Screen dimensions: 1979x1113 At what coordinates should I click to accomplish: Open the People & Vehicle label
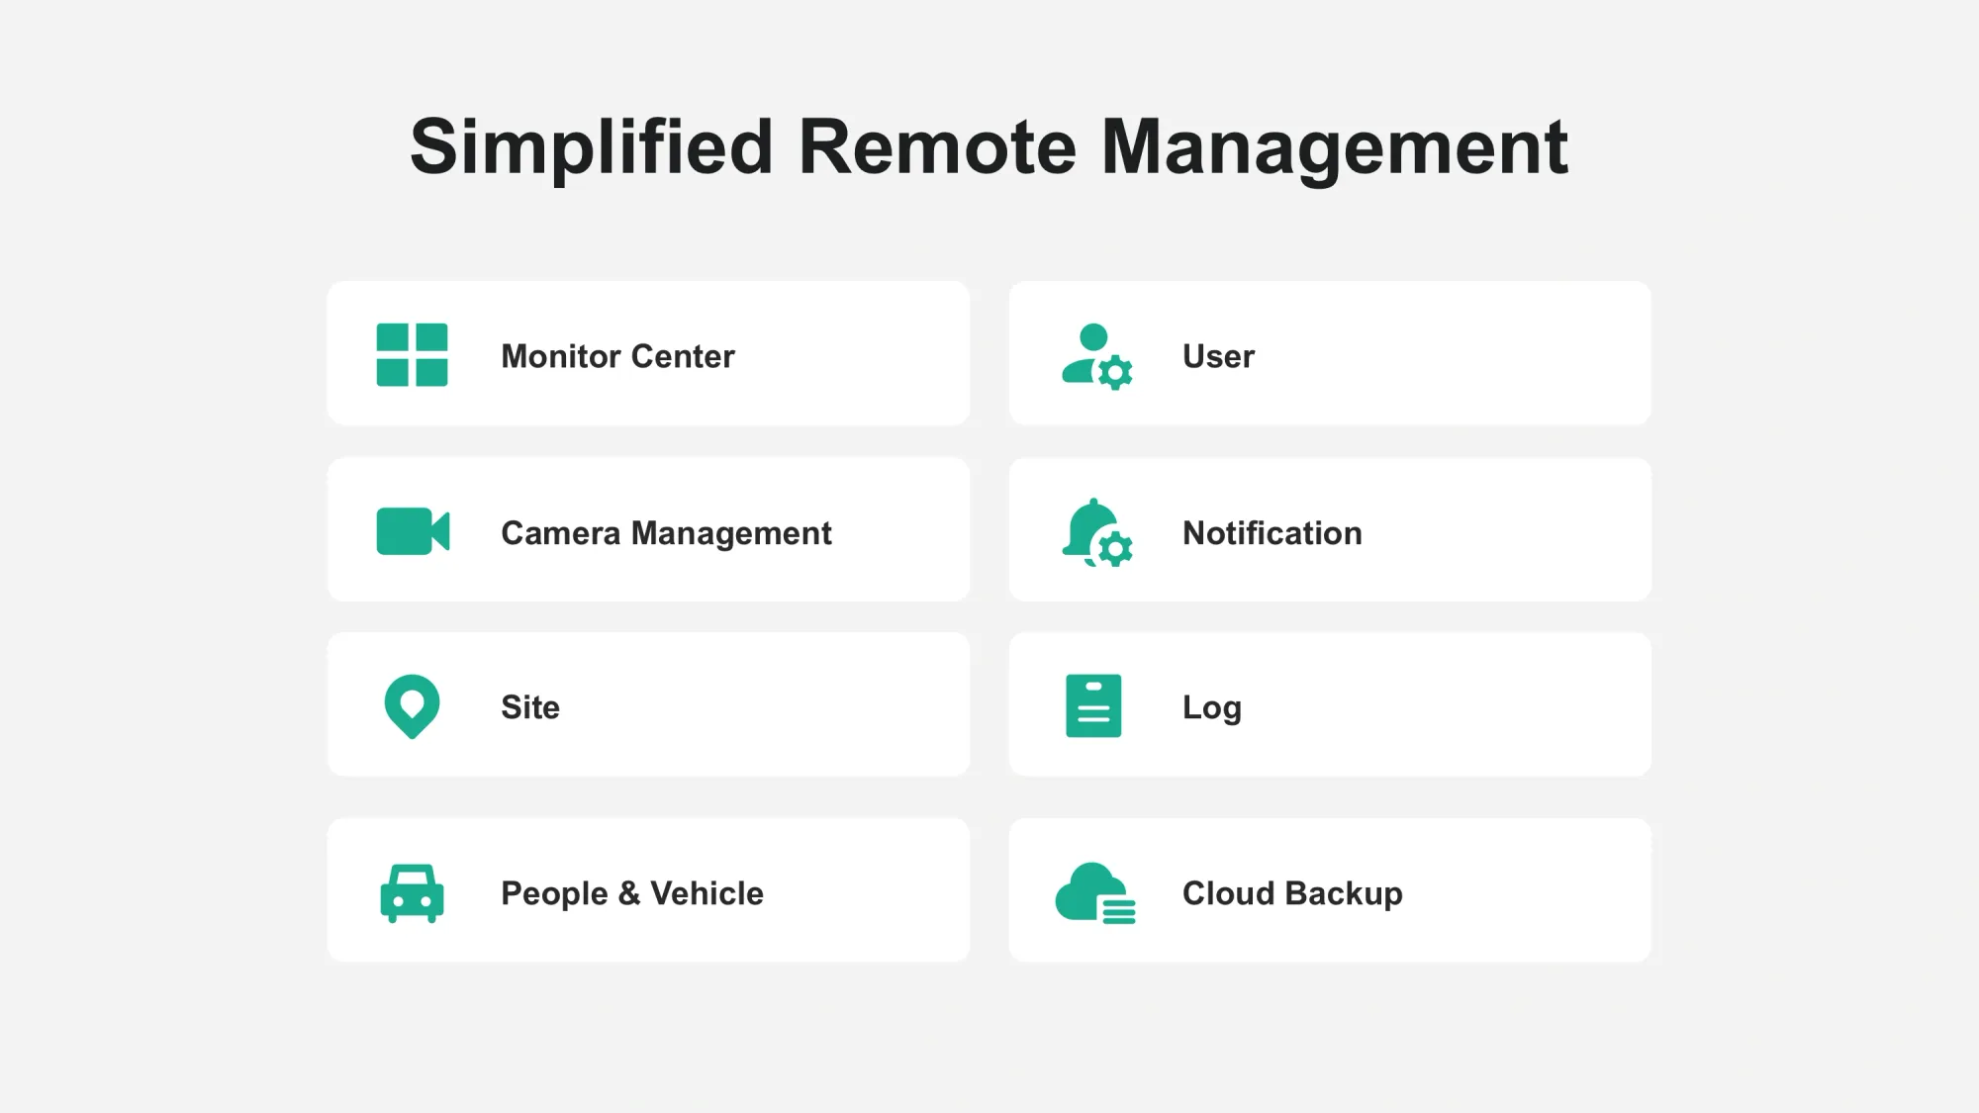632,893
